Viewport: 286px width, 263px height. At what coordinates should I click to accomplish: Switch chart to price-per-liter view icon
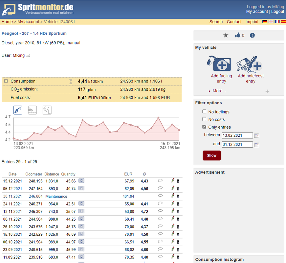coord(47,110)
